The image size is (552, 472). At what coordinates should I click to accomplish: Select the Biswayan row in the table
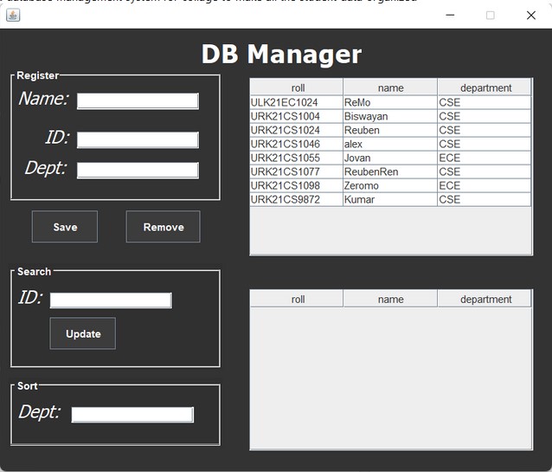coord(389,116)
